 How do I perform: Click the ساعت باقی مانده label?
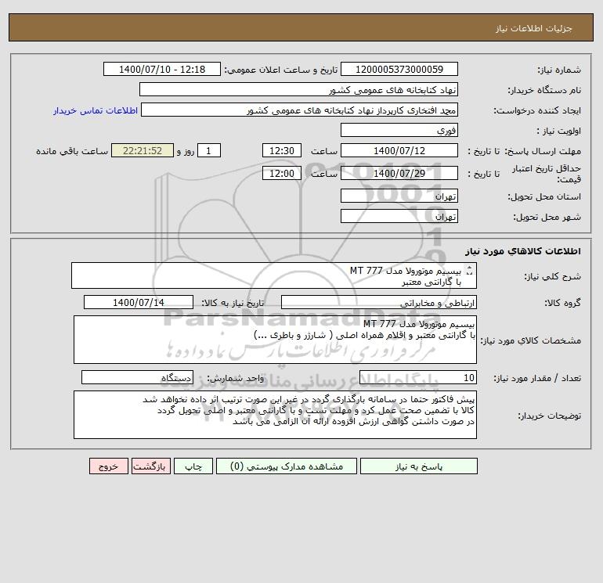coord(72,151)
